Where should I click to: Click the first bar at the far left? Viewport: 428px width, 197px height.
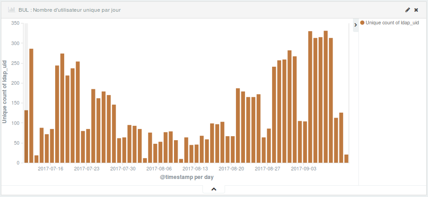point(26,136)
